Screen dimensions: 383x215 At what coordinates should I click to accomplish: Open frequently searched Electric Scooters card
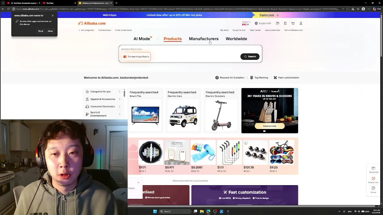pyautogui.click(x=221, y=110)
